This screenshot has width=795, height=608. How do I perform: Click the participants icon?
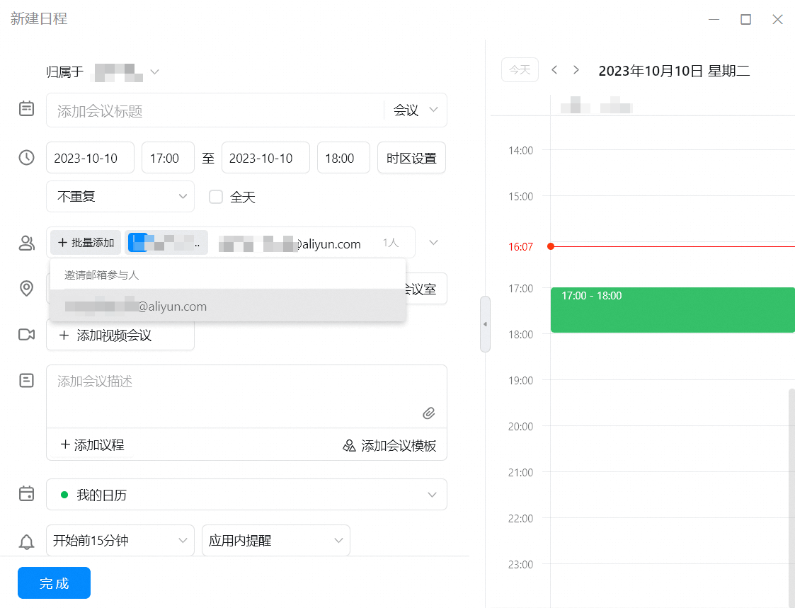[26, 243]
